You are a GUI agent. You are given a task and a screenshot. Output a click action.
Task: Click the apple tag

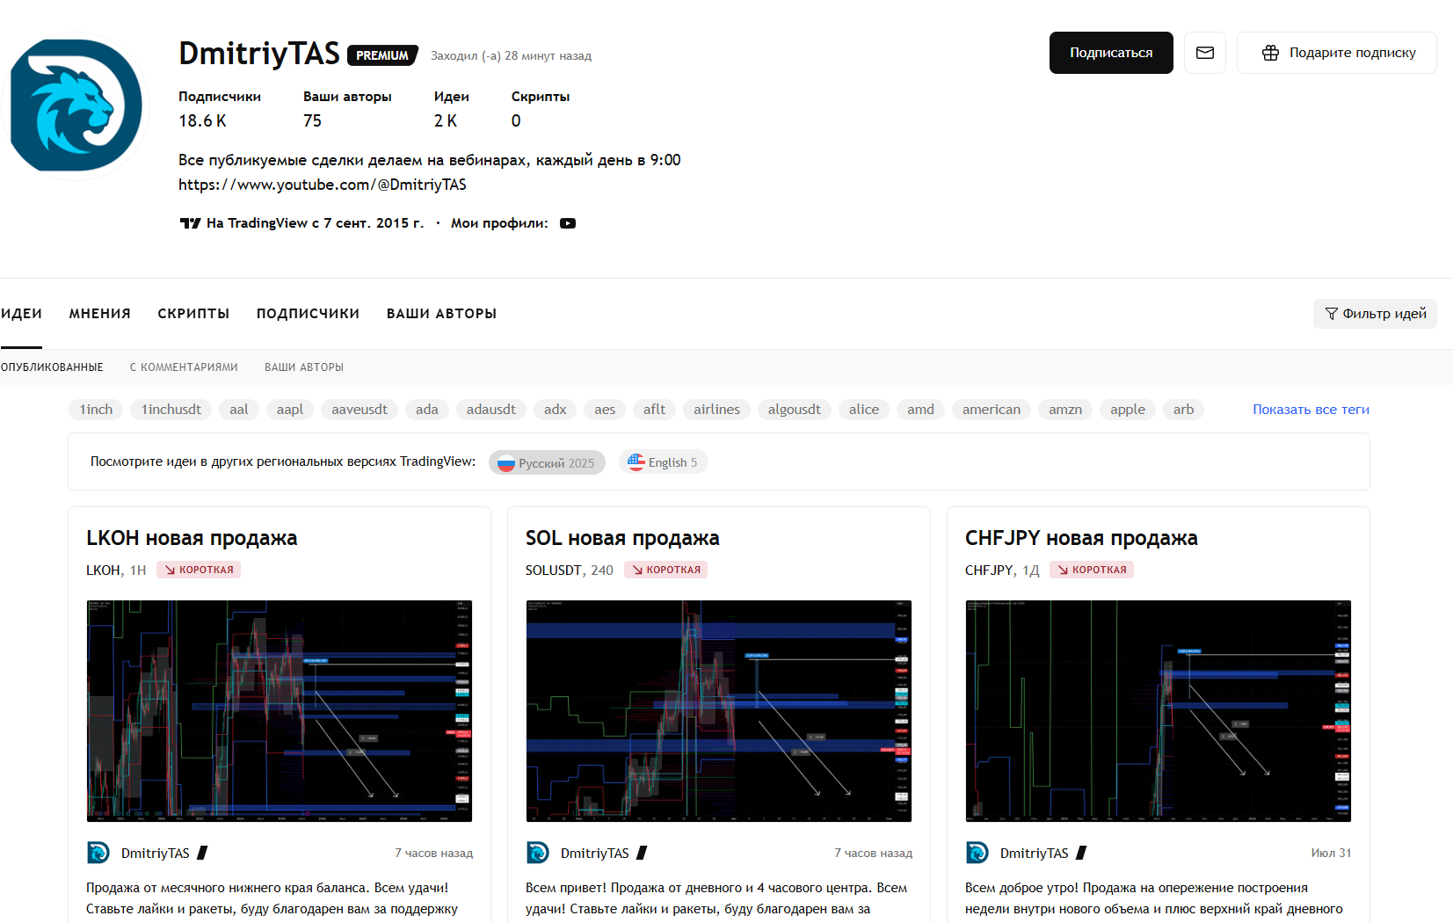coord(1128,410)
